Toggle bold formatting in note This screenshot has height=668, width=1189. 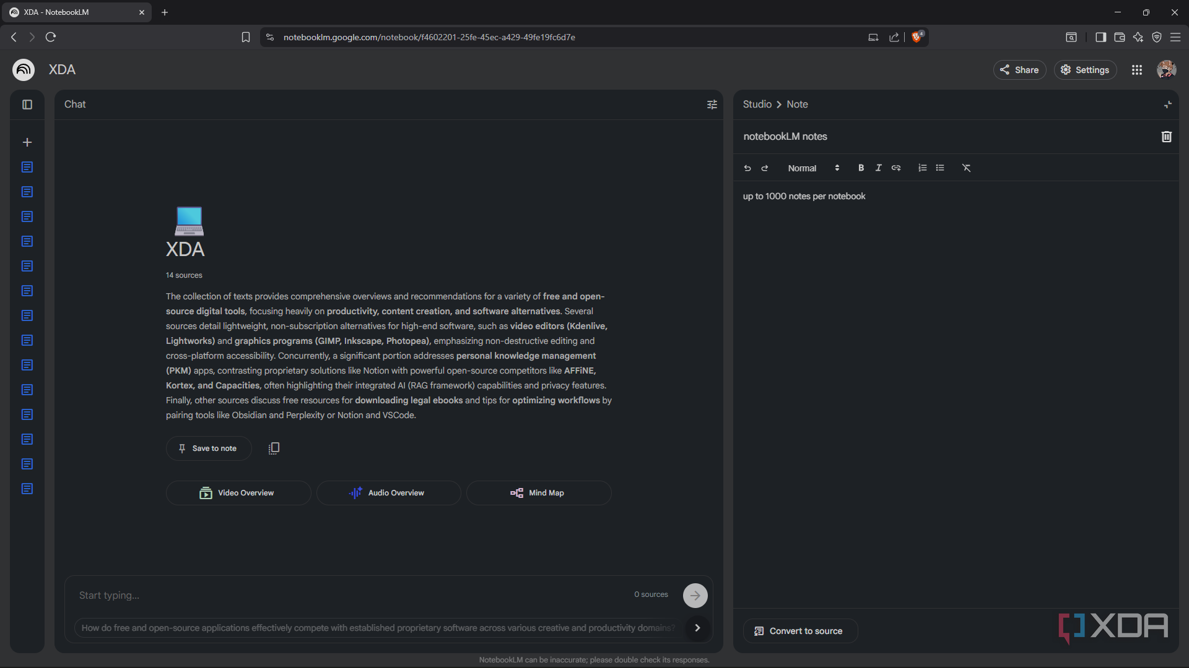[x=861, y=168]
